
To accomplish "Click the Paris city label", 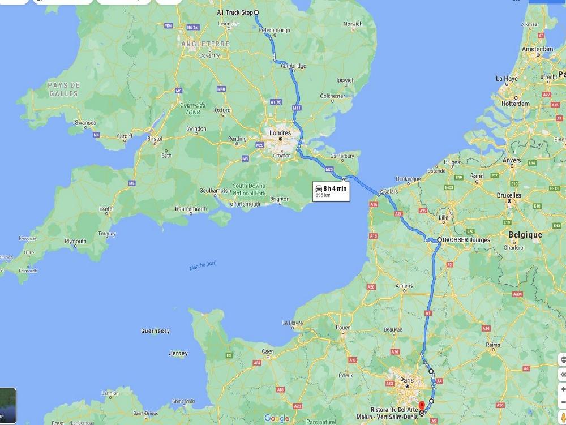I will pos(407,380).
